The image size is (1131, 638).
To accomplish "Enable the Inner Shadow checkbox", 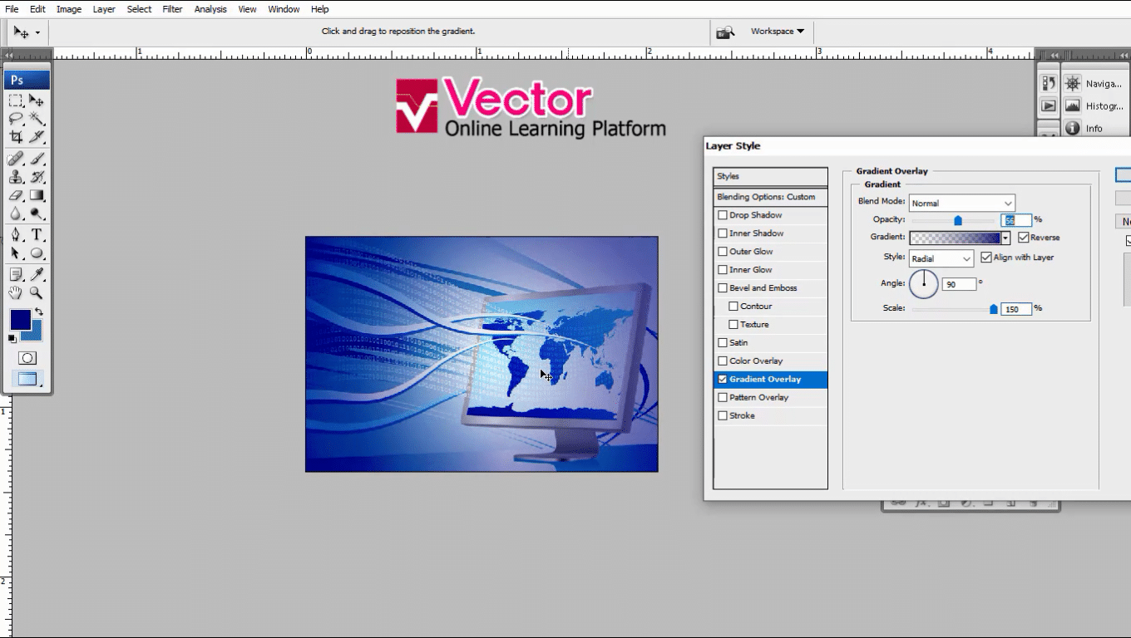I will tap(723, 233).
